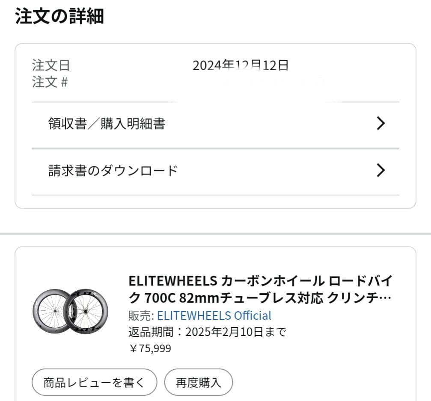Viewport: 431px width, 401px height.
Task: Click the chevron beside 請求書のダウンロード
Action: (x=380, y=170)
